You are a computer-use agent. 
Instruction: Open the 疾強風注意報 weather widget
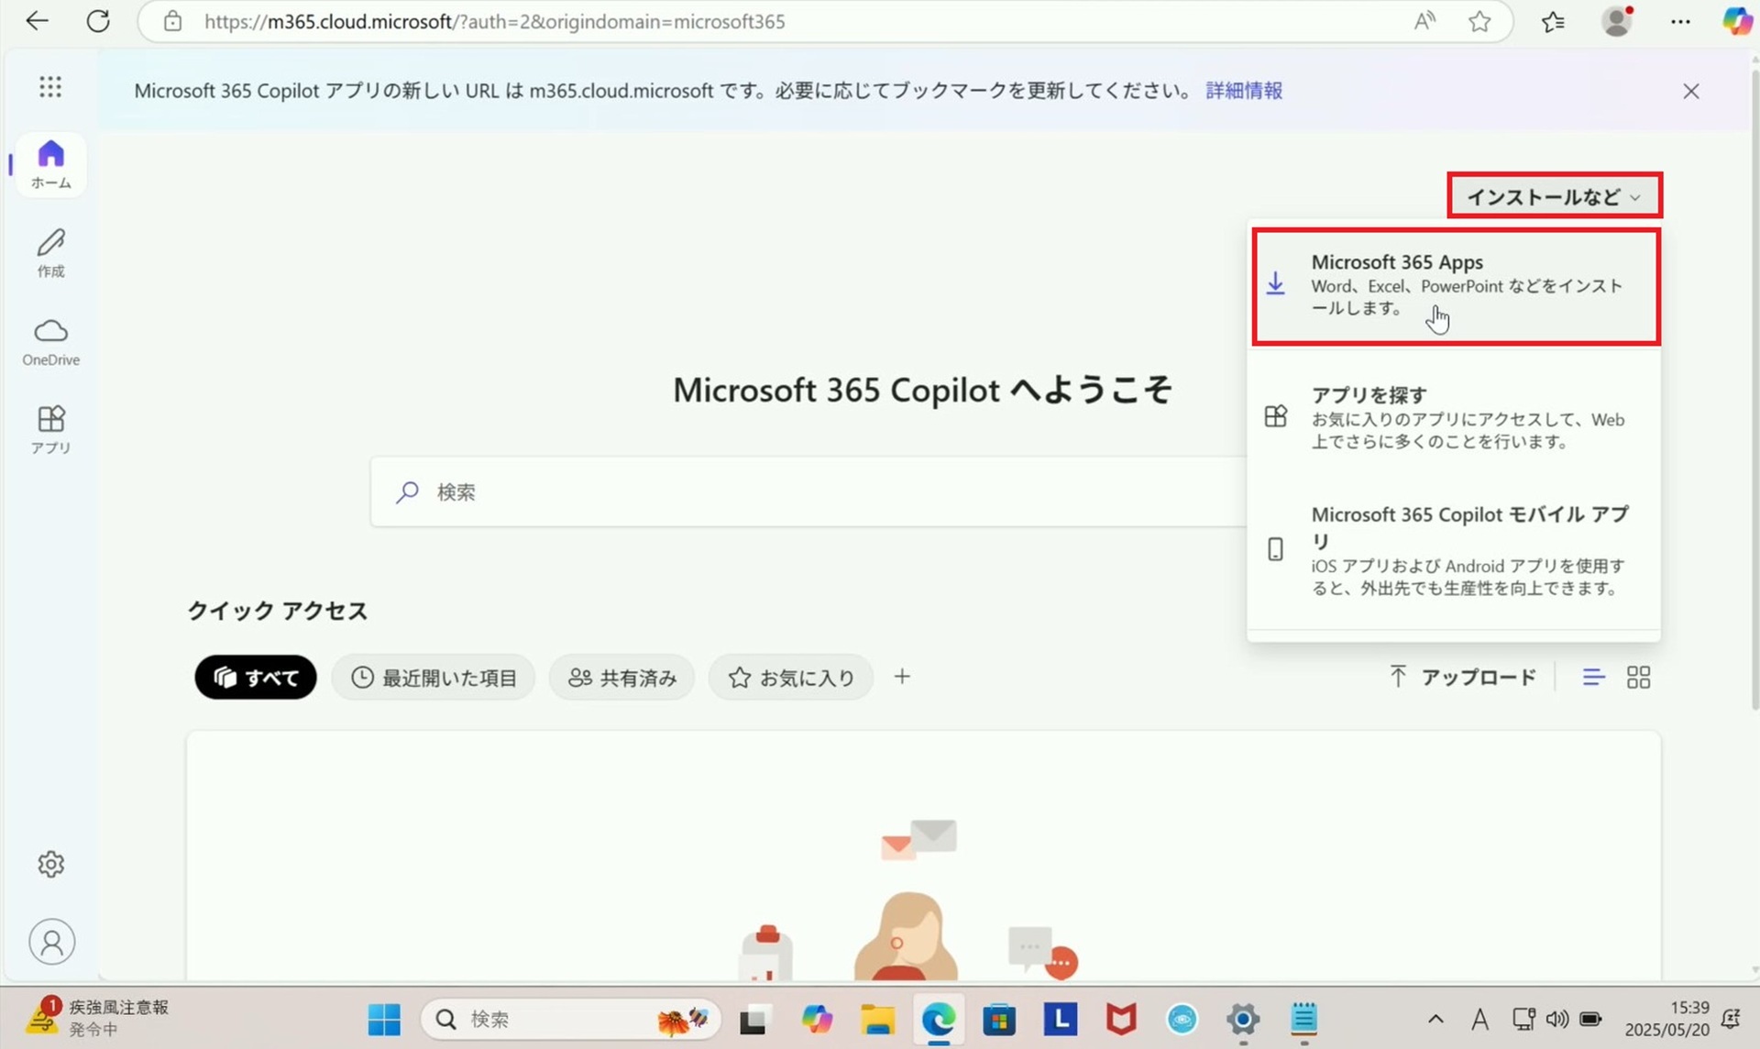pos(97,1018)
